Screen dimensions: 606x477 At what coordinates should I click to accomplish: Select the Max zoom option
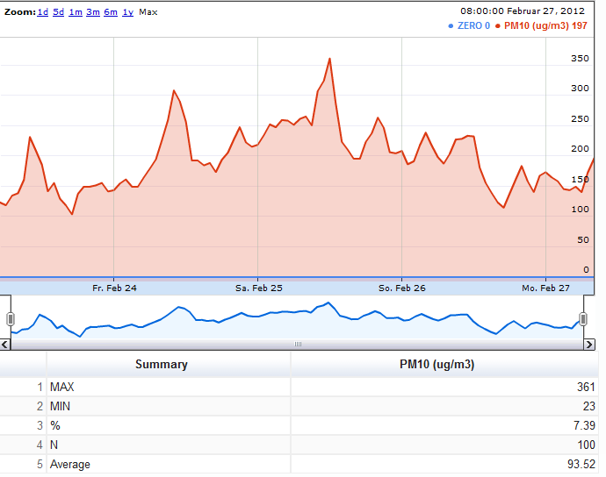click(148, 12)
